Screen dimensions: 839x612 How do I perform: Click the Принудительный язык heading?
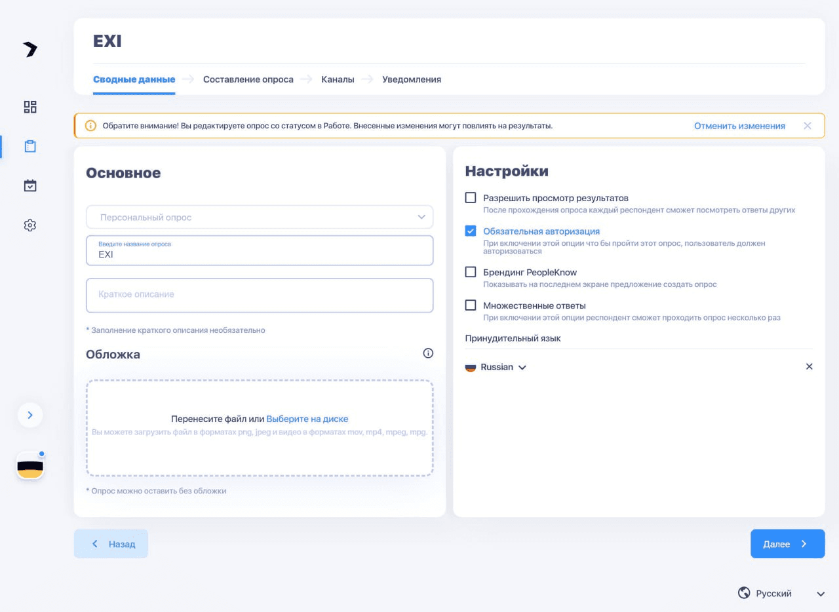(513, 338)
